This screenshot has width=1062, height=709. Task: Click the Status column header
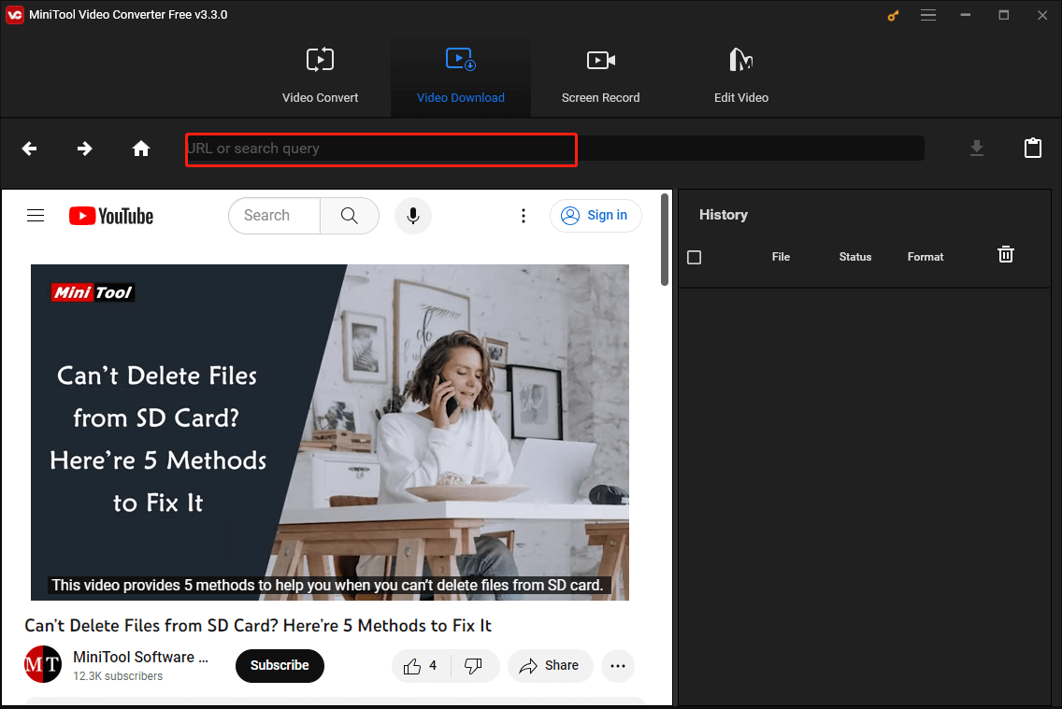coord(855,257)
